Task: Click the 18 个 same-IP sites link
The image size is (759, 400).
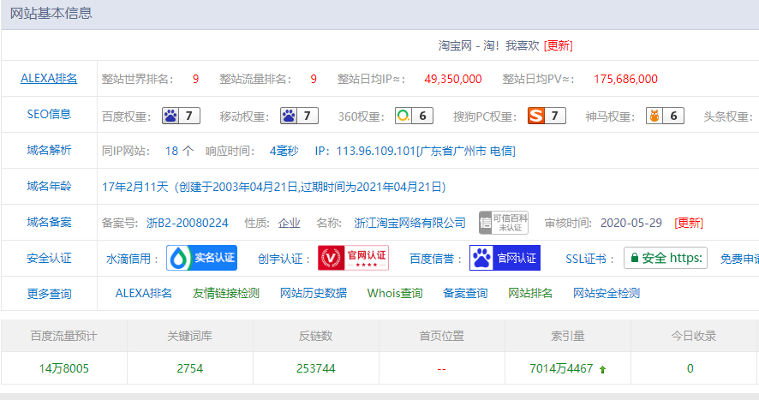Action: coord(179,151)
